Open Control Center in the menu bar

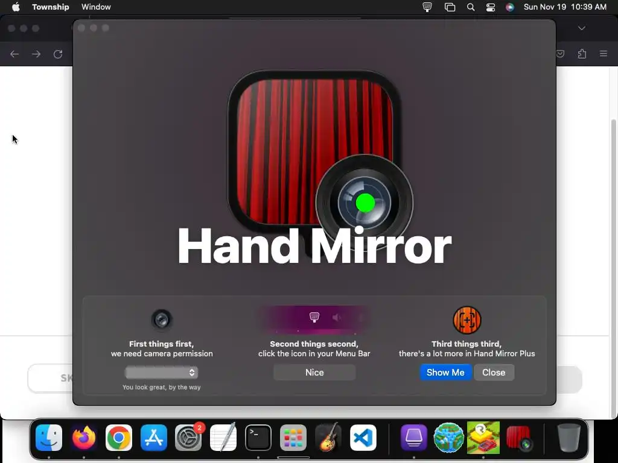click(490, 7)
